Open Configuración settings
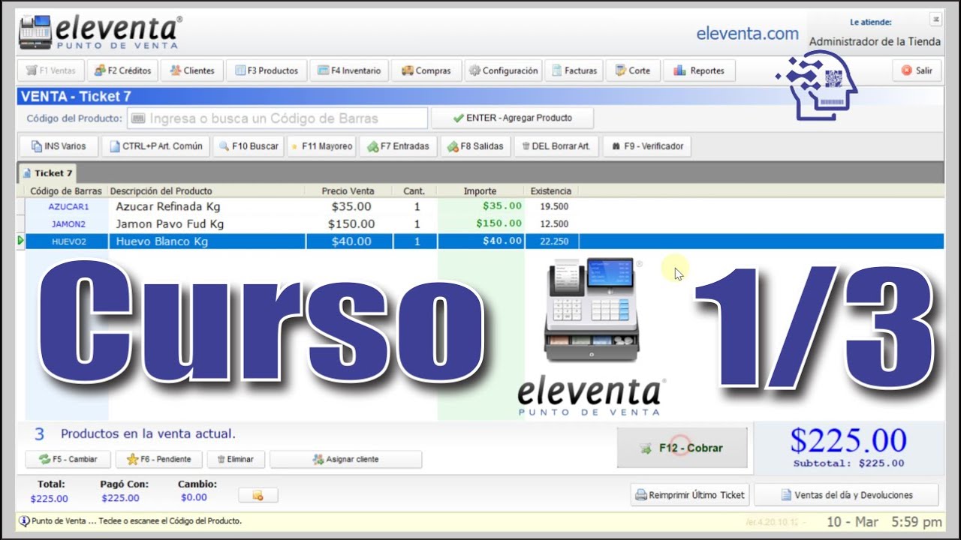 tap(503, 70)
